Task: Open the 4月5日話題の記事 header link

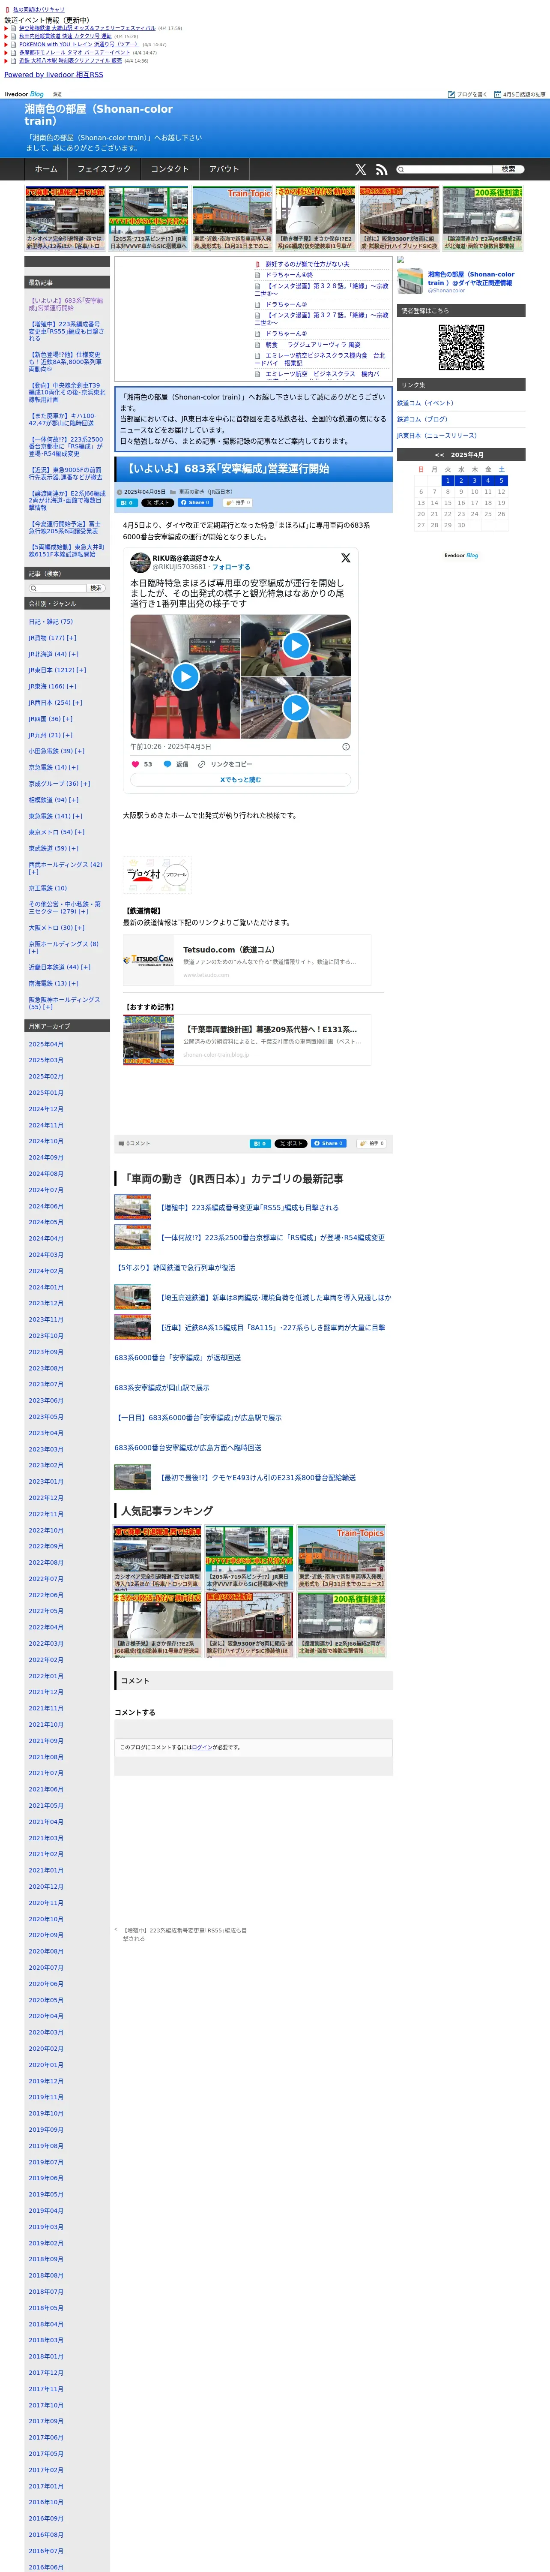Action: pos(520,94)
